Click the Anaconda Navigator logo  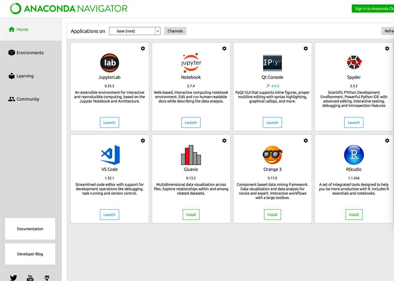pos(69,8)
